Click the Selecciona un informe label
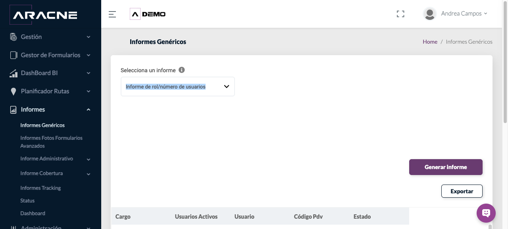This screenshot has width=508, height=229. (148, 70)
